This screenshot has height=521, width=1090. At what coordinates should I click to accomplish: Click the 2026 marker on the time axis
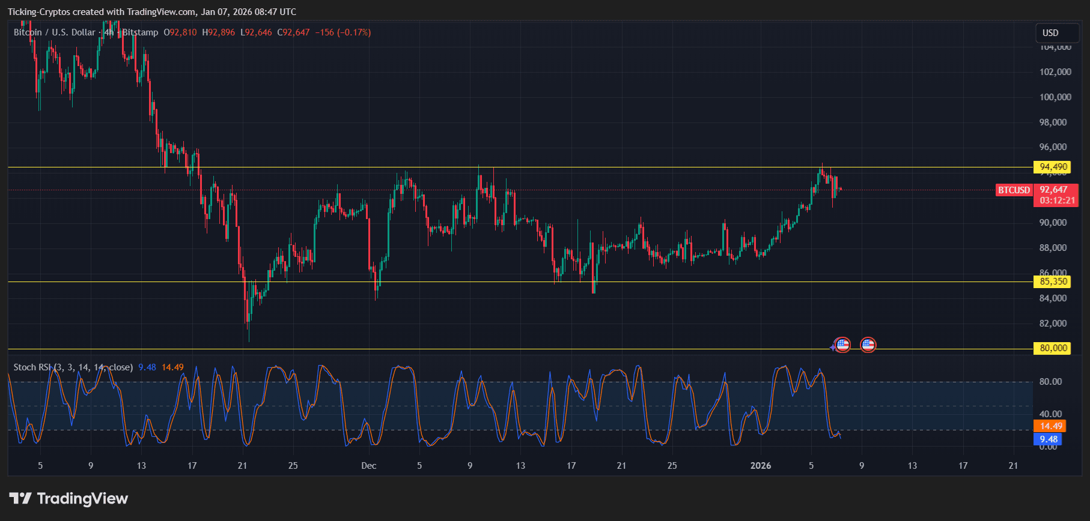pos(760,466)
